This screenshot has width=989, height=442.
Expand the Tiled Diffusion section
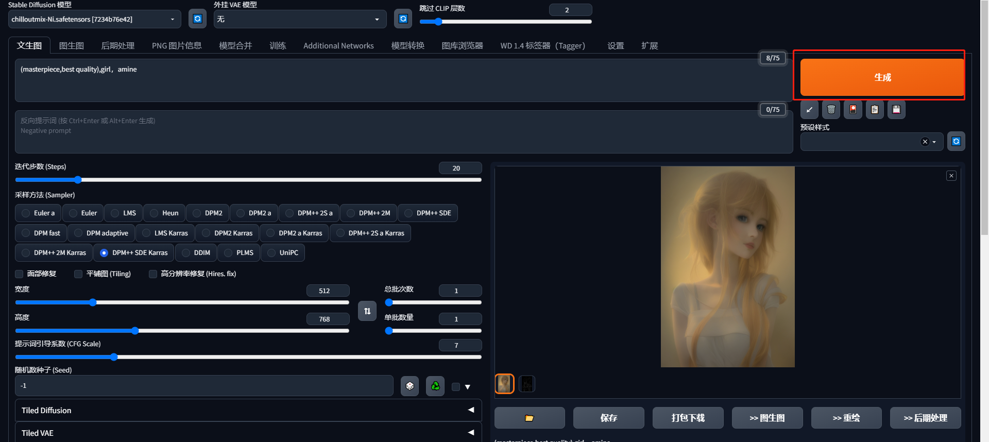coord(248,410)
